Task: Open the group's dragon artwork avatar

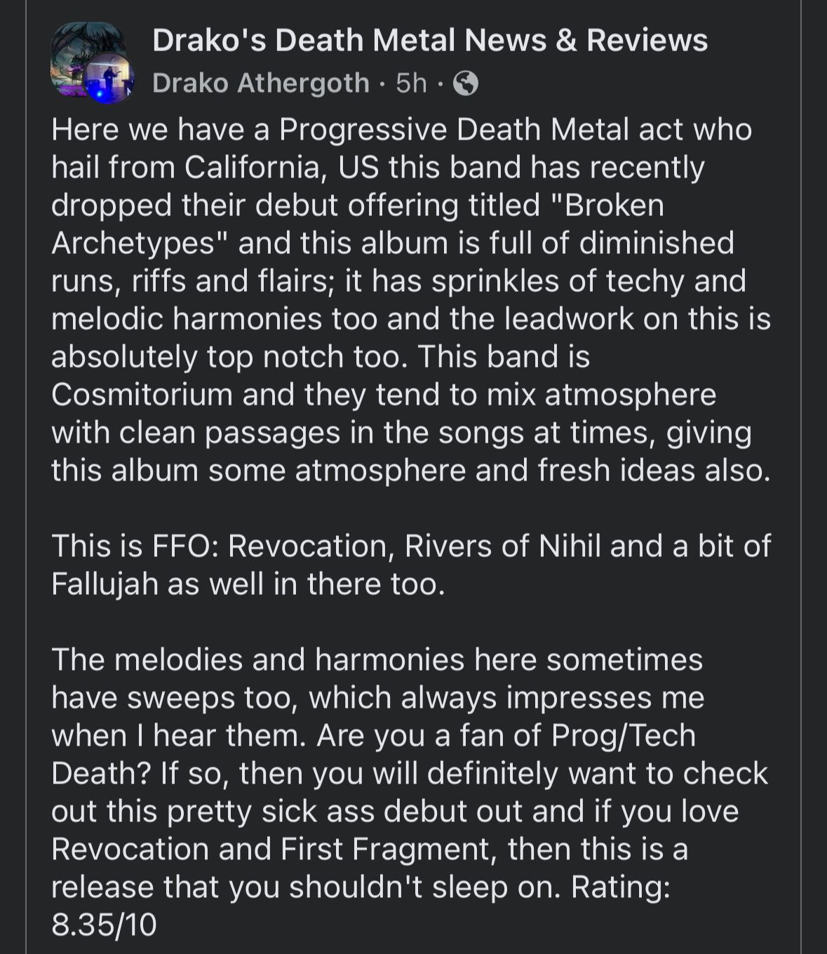Action: (78, 48)
